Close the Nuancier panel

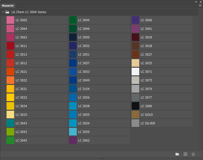[201, 2]
